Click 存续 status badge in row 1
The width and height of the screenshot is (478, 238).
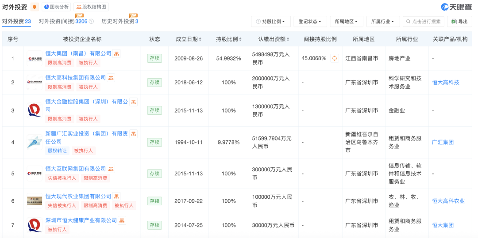[x=154, y=58]
